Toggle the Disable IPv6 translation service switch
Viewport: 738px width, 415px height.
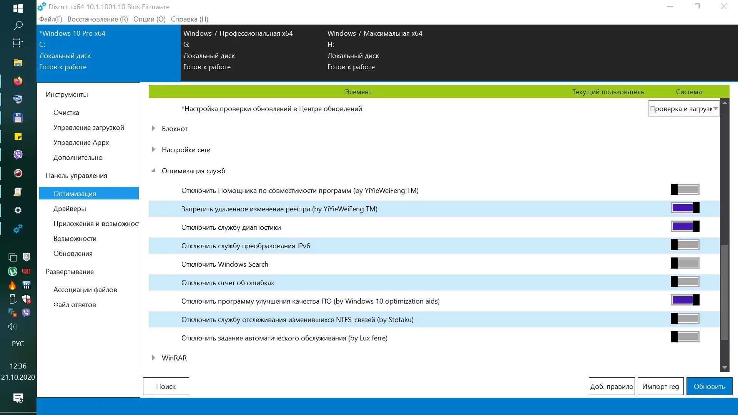[685, 245]
